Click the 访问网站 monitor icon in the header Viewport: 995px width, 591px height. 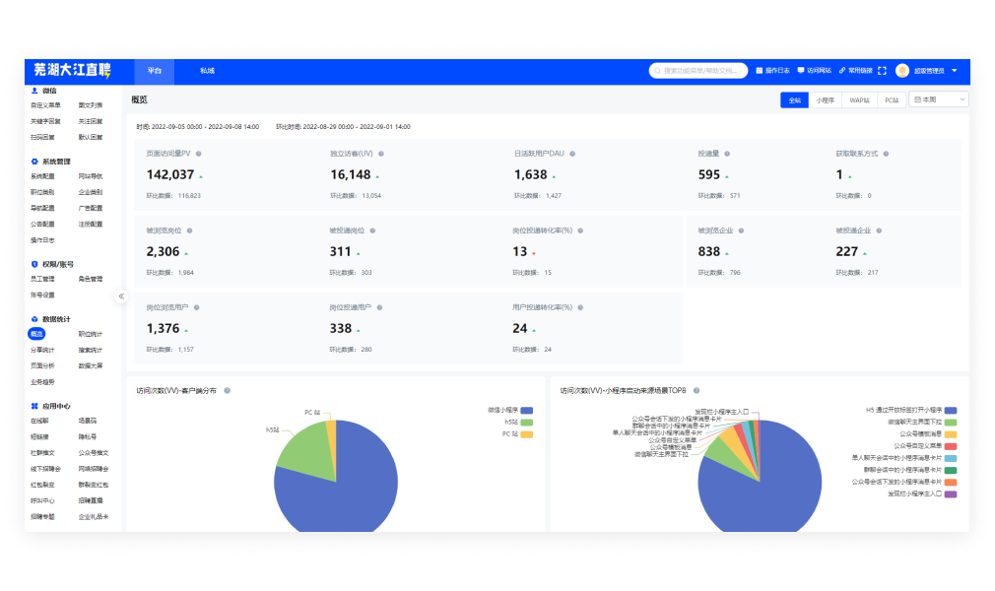801,71
